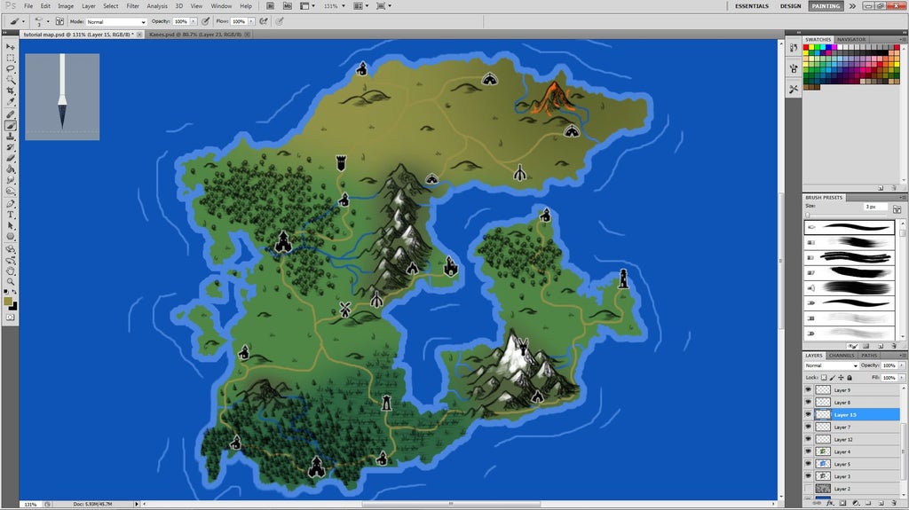
Task: Select the Hand tool
Action: (x=11, y=271)
